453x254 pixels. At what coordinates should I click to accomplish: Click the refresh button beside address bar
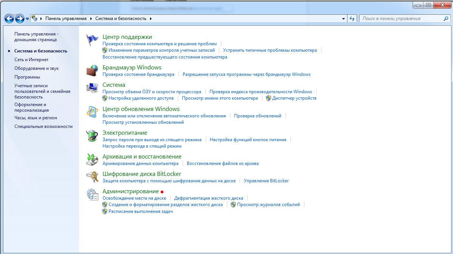pyautogui.click(x=352, y=18)
